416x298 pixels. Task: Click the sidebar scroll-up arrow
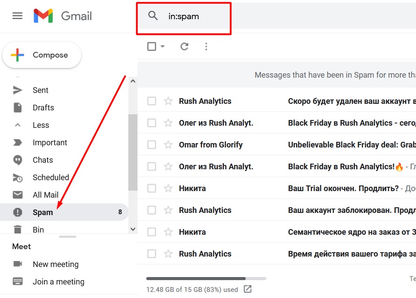[133, 81]
